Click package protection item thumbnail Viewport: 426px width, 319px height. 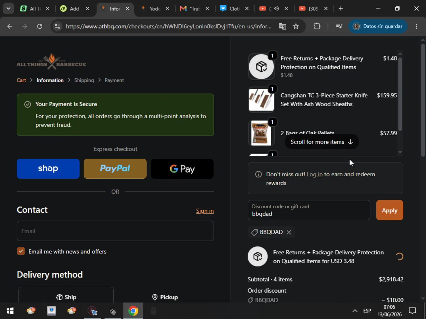tap(261, 67)
